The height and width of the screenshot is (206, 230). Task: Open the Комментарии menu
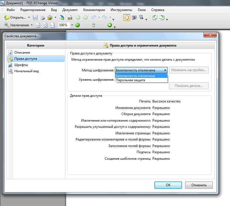point(94,10)
